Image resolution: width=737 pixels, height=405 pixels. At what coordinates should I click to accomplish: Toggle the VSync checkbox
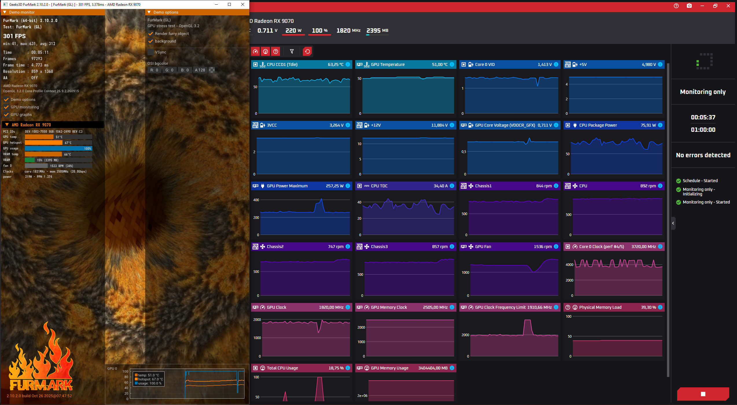coord(151,52)
